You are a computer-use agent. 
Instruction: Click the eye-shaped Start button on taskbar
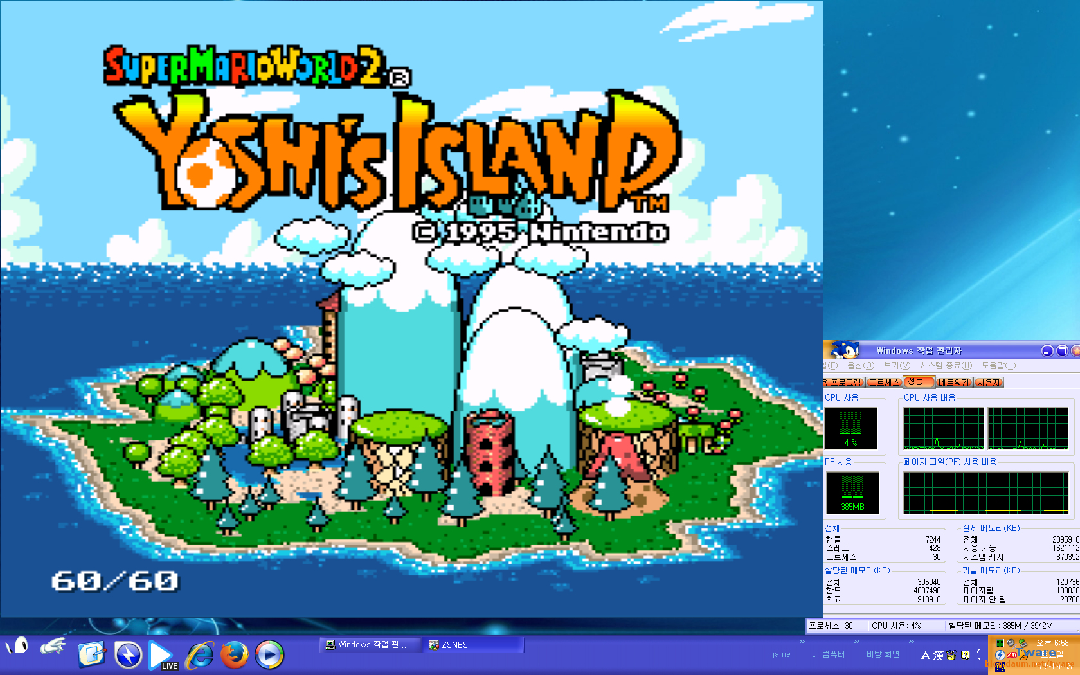pyautogui.click(x=17, y=646)
